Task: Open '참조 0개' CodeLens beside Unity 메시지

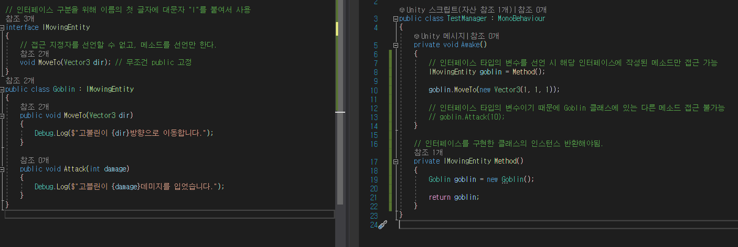Action: pos(485,36)
